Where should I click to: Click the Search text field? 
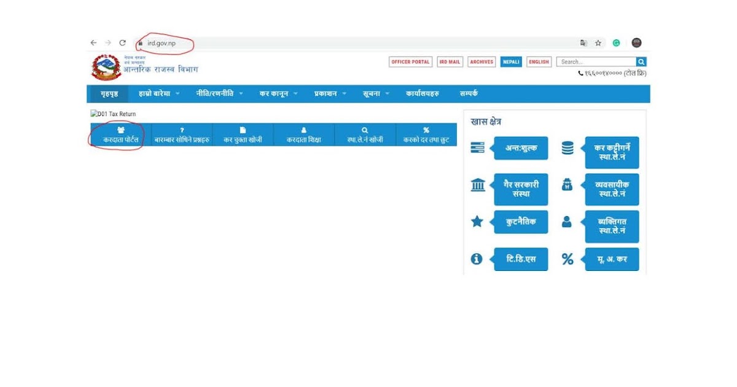tap(596, 62)
